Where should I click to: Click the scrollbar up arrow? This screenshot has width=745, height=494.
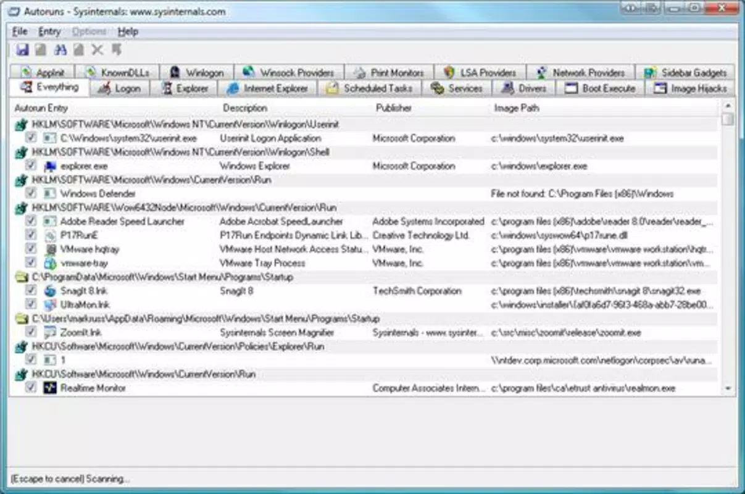click(x=728, y=107)
